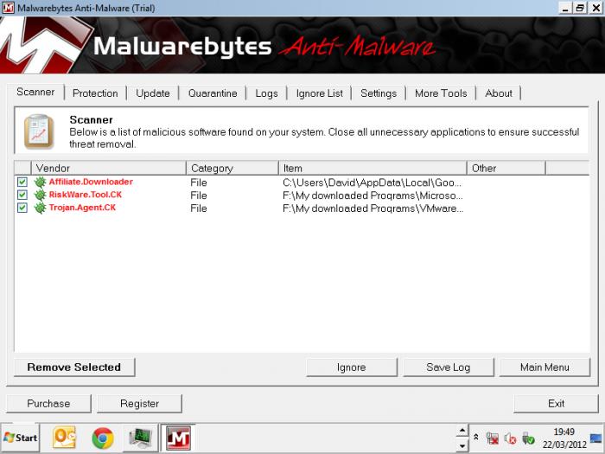Click the safely remove hardware tray icon
The image size is (605, 454).
[x=528, y=438]
